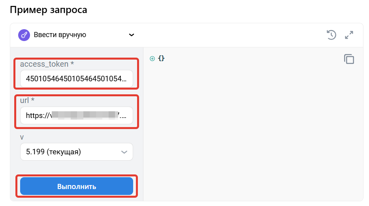
Task: Click the "(текущая)" text in version box
Action: pyautogui.click(x=64, y=152)
